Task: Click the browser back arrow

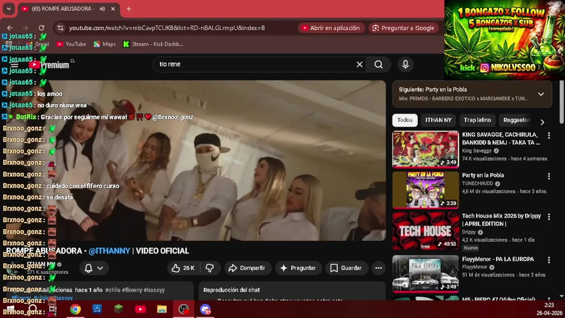Action: pos(10,28)
